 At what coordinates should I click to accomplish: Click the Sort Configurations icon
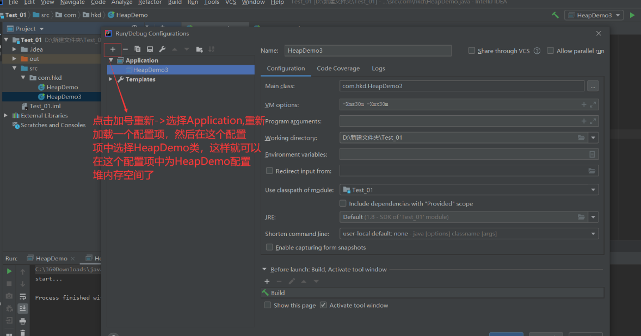[211, 49]
